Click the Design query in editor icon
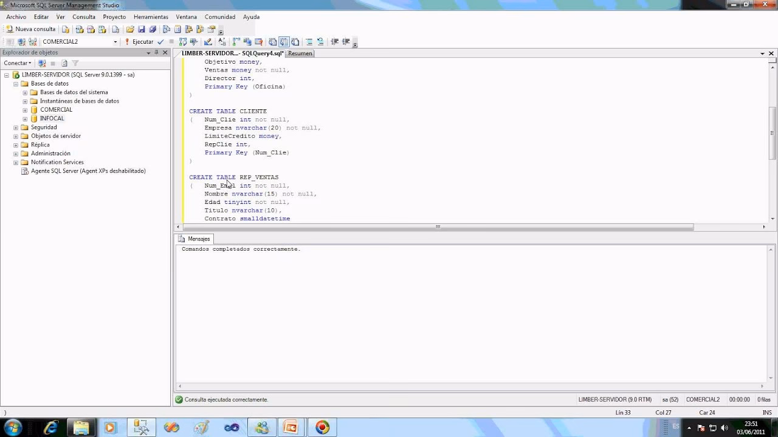Image resolution: width=778 pixels, height=437 pixels. click(208, 42)
